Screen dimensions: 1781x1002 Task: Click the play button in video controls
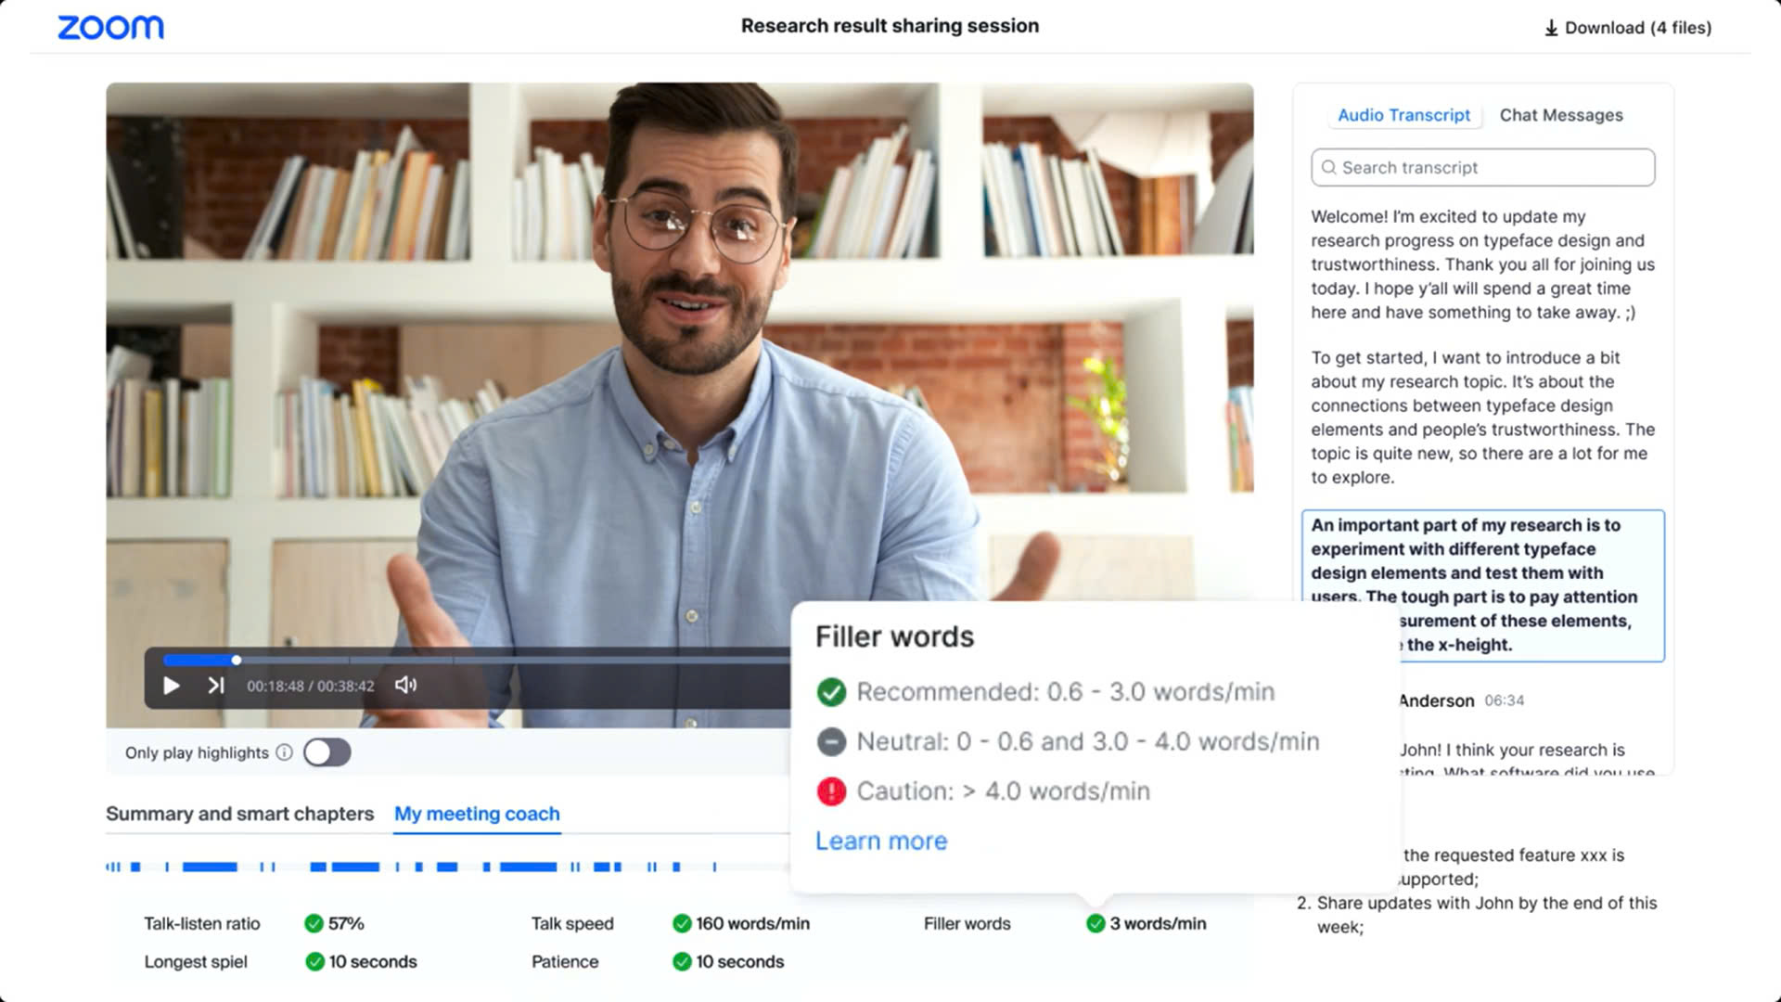point(172,686)
